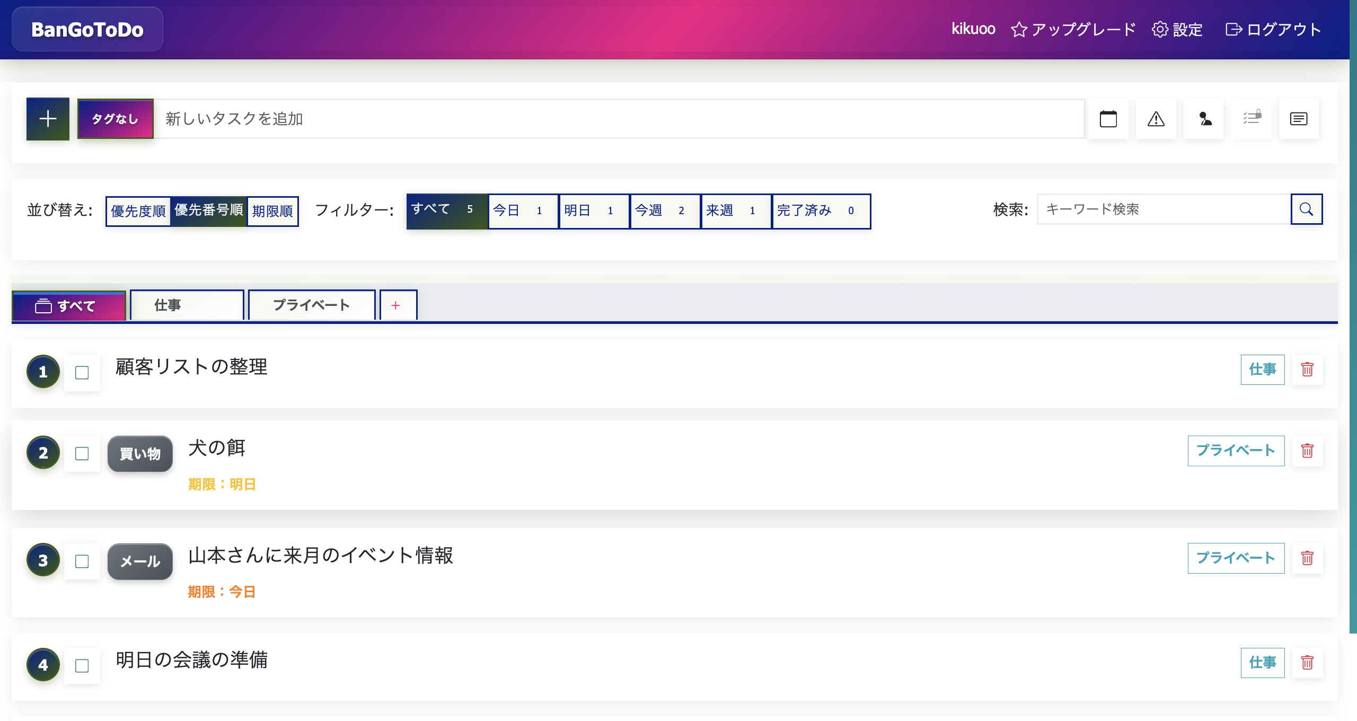
Task: Check the checkbox for 顧客リストの整理
Action: point(82,373)
